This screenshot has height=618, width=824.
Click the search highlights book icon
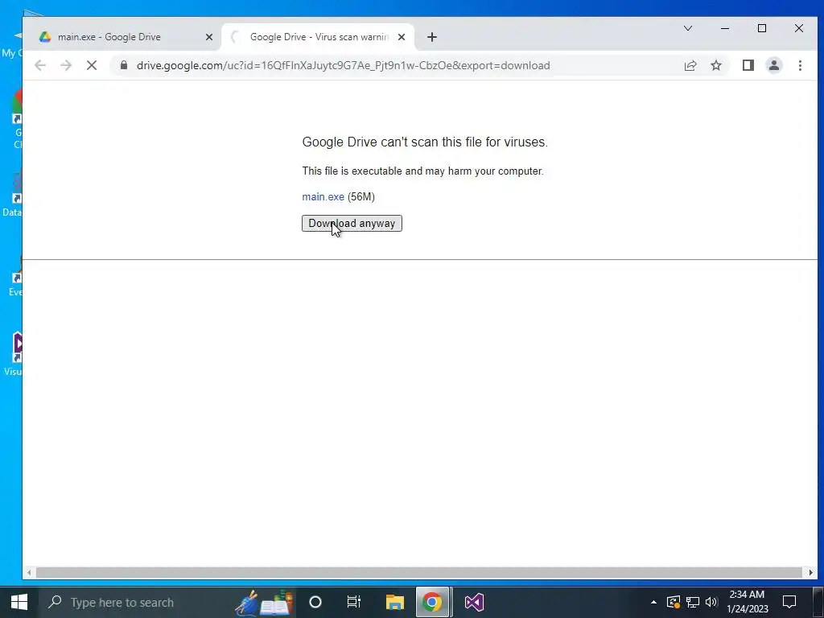[x=266, y=602]
